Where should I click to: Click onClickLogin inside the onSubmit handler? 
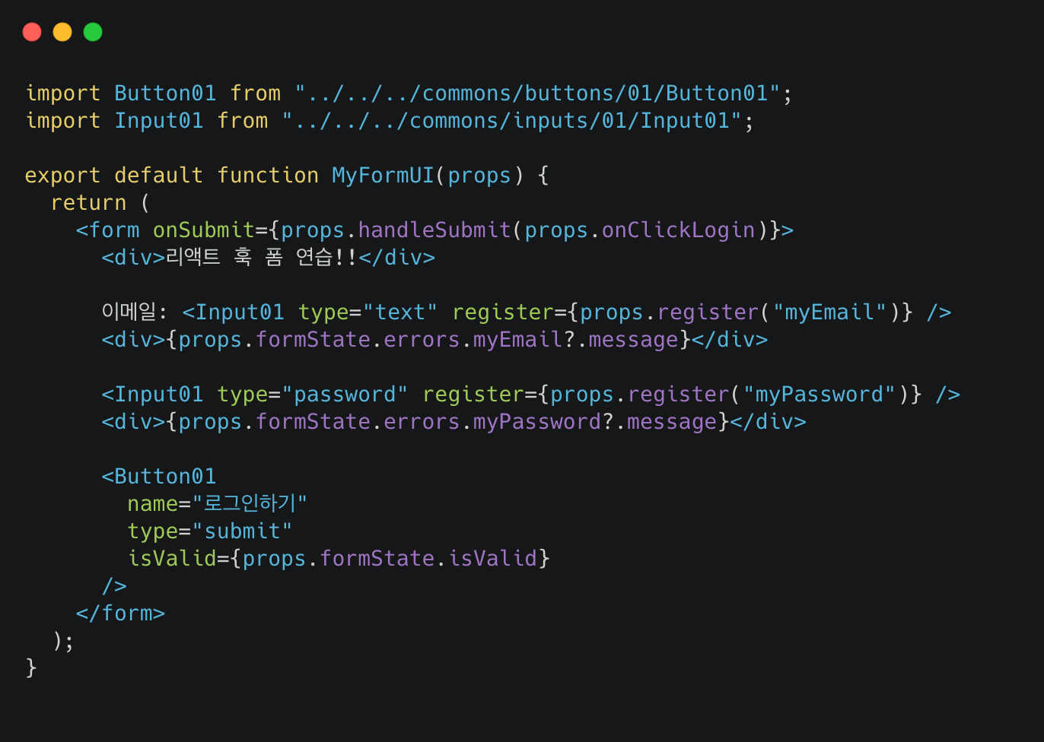(x=678, y=230)
